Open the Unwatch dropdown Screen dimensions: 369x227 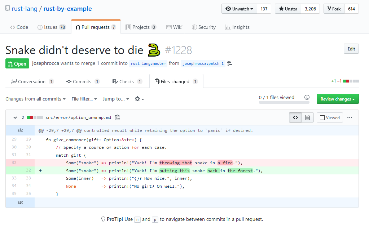(240, 9)
